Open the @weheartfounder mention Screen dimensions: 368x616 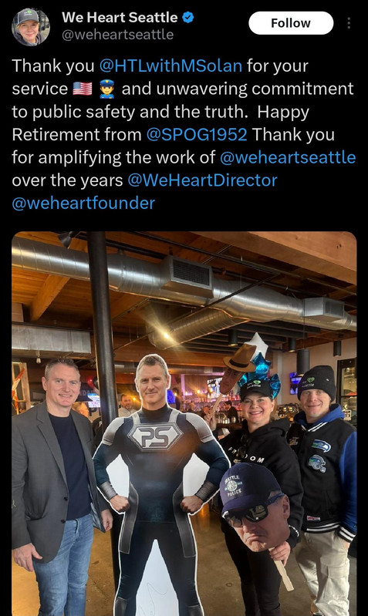(83, 203)
